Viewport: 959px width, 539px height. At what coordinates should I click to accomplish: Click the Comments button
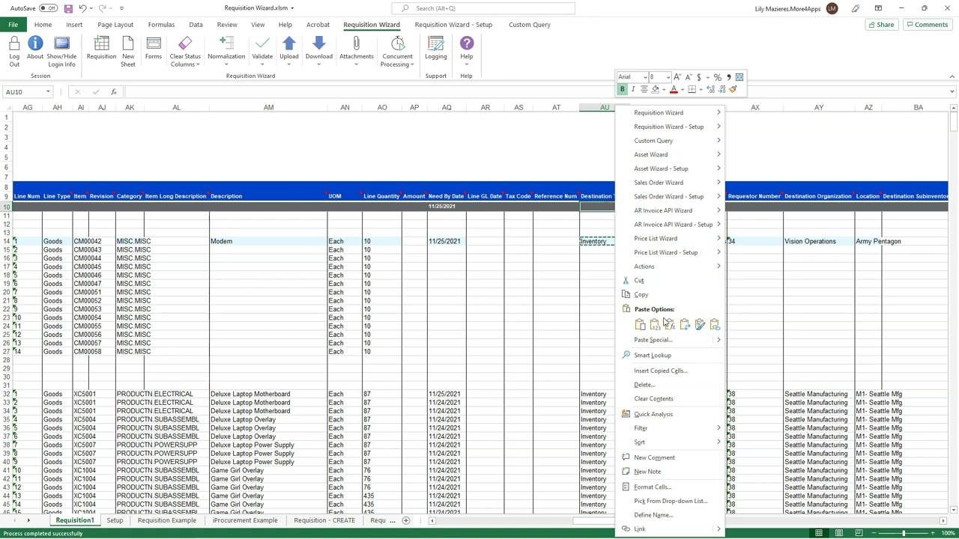[927, 25]
